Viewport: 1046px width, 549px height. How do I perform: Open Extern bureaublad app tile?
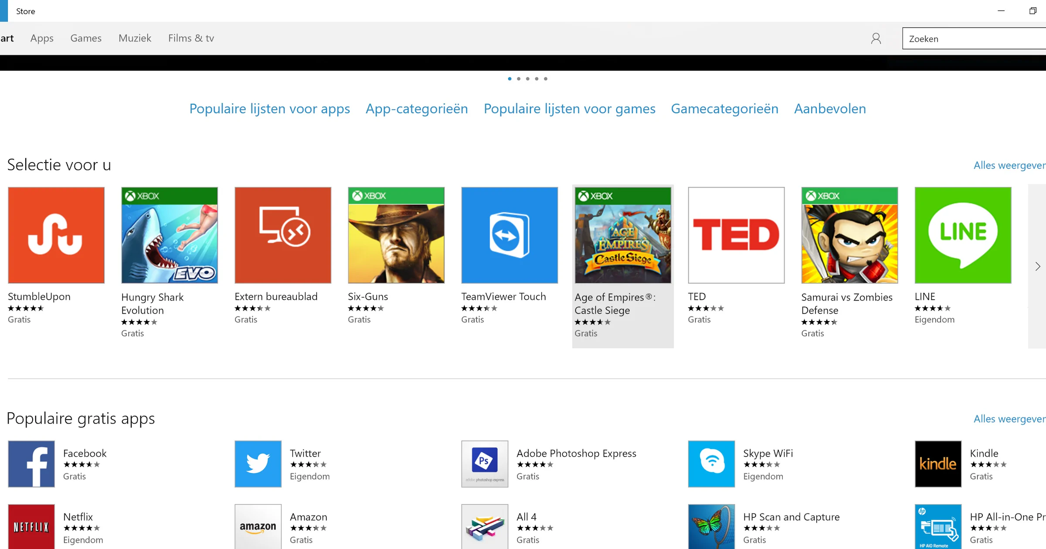pyautogui.click(x=283, y=235)
